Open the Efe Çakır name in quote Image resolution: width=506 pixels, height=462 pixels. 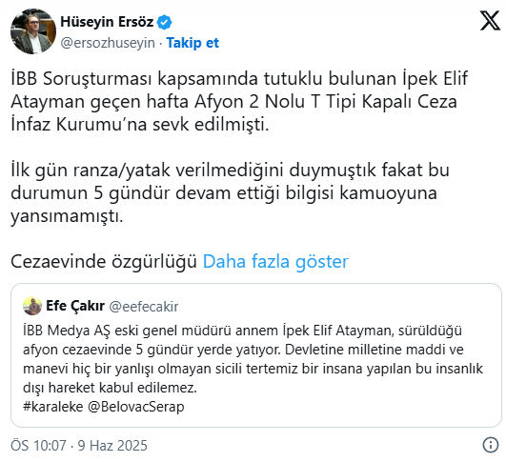tap(75, 306)
